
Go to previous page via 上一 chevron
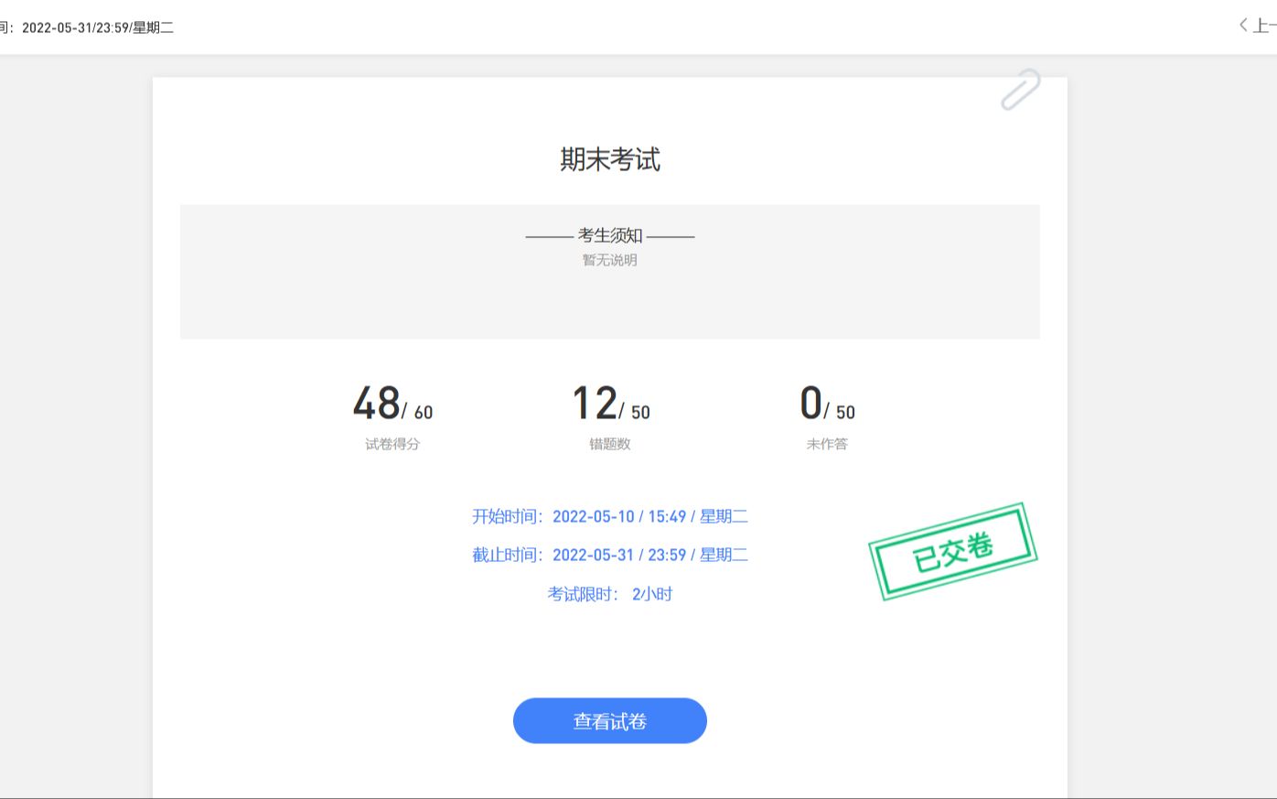1258,26
